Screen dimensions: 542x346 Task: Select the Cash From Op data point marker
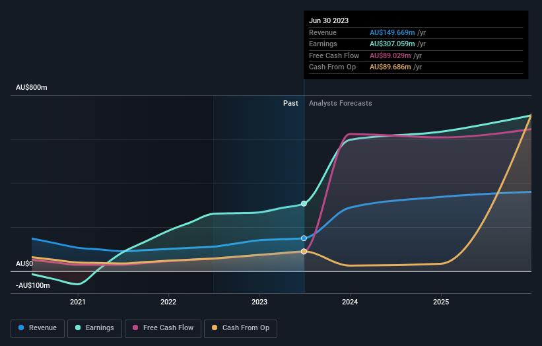pyautogui.click(x=304, y=252)
